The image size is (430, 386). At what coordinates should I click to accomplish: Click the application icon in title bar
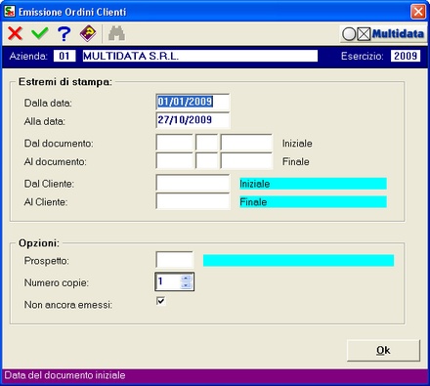10,12
